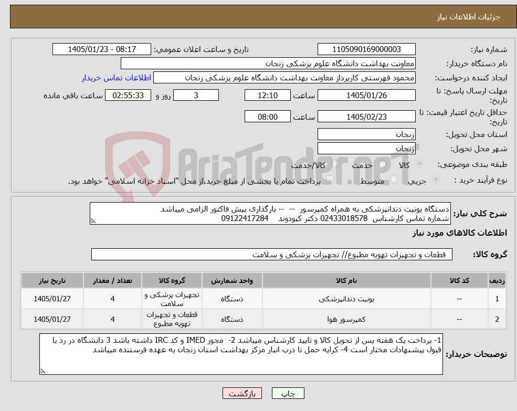The image size is (517, 411).
Task: Click the row number 1 cell
Action: [x=497, y=299]
